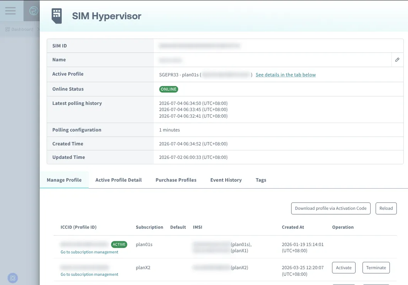Open the Event History tab
The image size is (408, 285).
tap(226, 180)
